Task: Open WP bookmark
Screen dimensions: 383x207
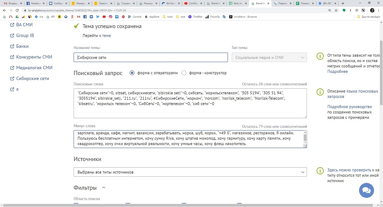Action: click(x=51, y=17)
